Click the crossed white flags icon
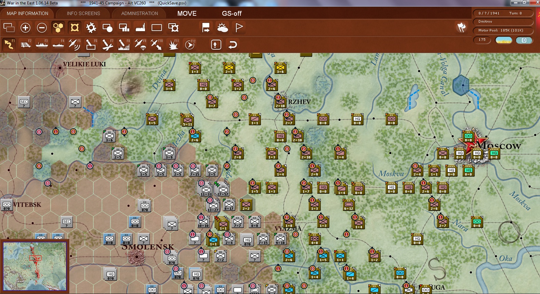This screenshot has height=294, width=540. [461, 27]
